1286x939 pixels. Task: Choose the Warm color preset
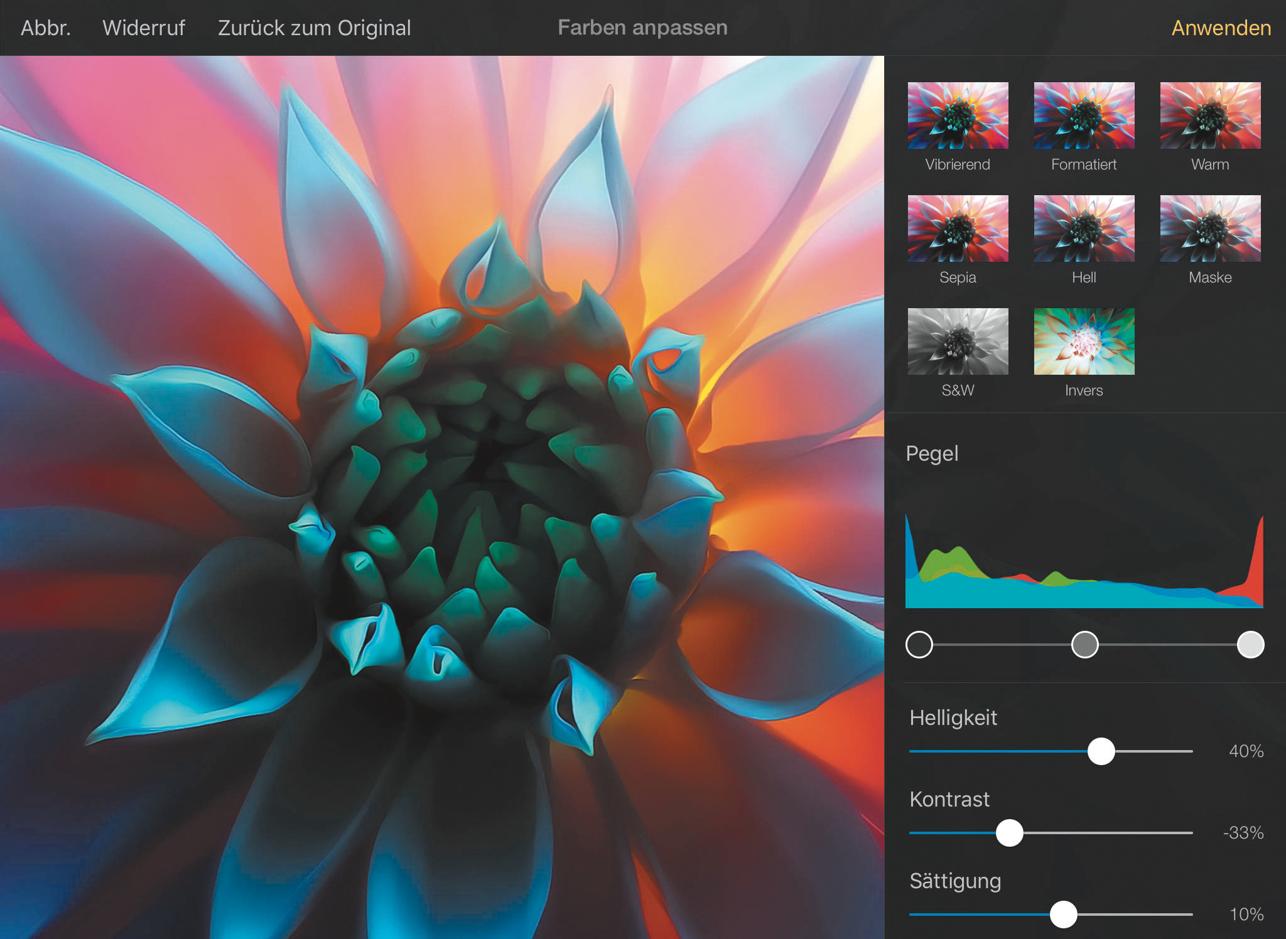coord(1210,115)
